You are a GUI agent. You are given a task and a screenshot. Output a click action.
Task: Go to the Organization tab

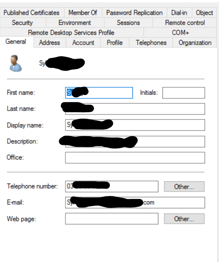(195, 42)
